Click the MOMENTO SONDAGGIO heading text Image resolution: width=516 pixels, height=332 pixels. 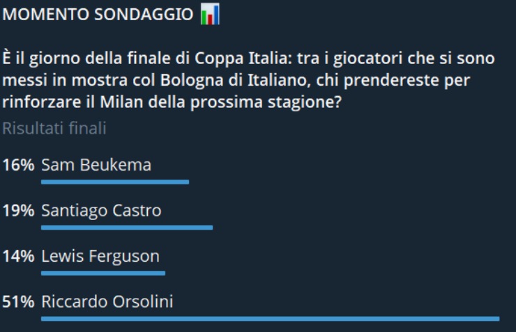[99, 16]
